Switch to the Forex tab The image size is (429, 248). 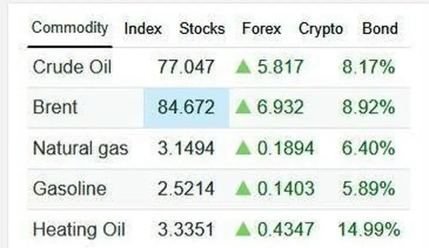(x=261, y=28)
